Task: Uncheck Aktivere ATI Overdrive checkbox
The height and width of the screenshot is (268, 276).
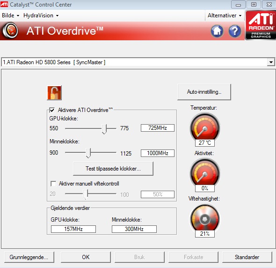Action: (52, 110)
